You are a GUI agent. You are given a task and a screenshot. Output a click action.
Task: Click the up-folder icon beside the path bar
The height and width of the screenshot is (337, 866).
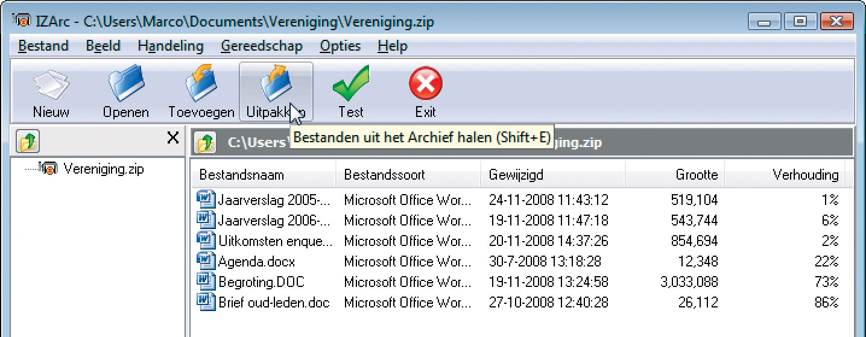(x=206, y=143)
